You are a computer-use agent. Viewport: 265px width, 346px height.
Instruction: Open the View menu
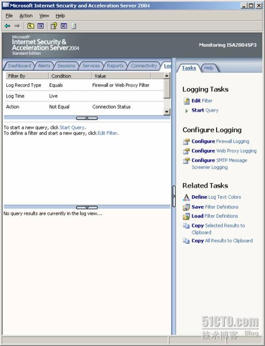pyautogui.click(x=44, y=16)
